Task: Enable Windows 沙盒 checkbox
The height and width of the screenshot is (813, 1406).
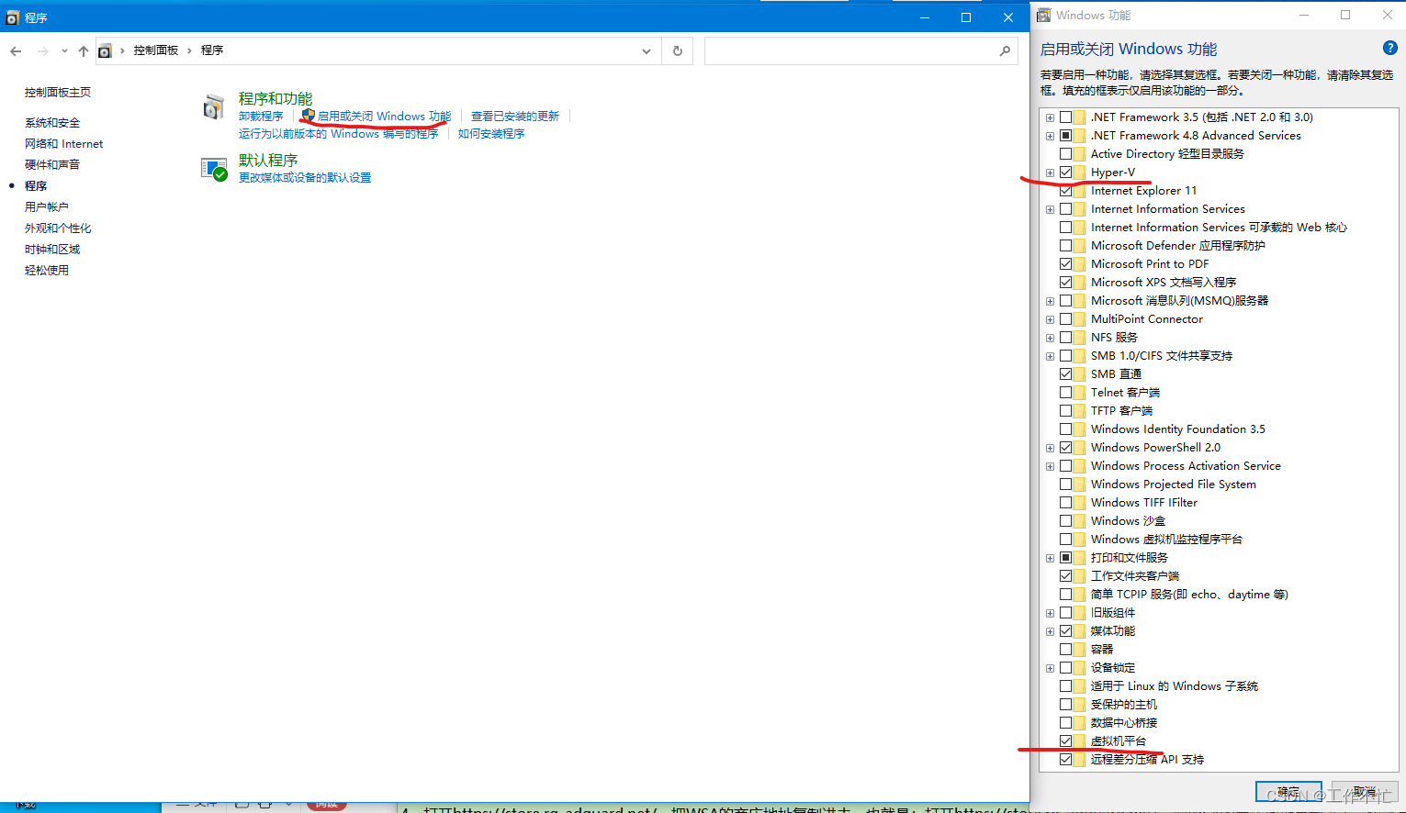Action: [1066, 521]
